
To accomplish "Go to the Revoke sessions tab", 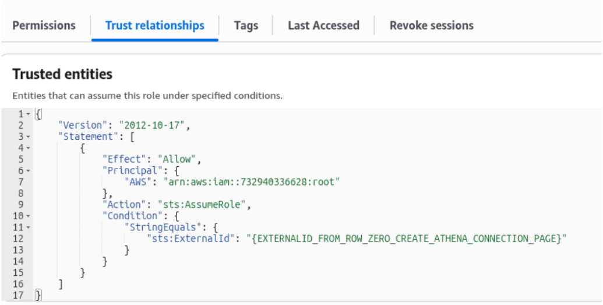I will point(431,26).
